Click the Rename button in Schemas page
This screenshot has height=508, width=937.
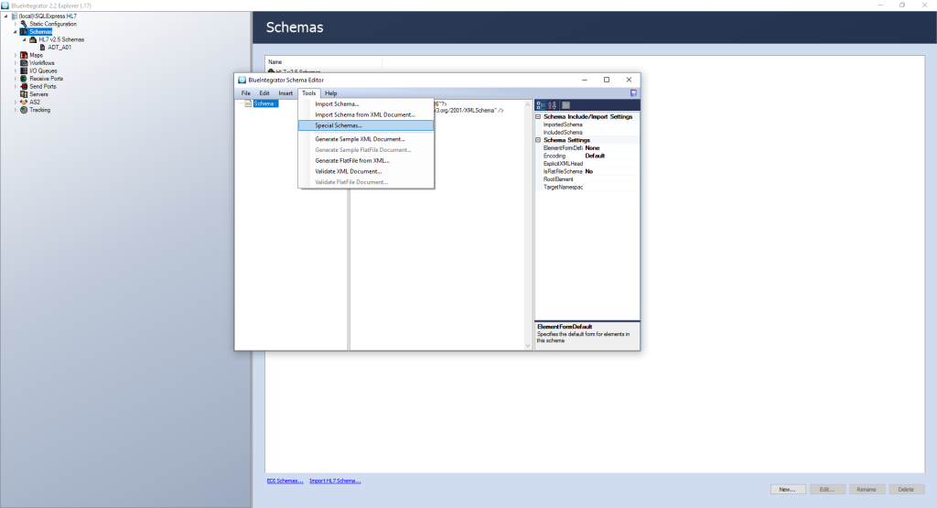[867, 489]
